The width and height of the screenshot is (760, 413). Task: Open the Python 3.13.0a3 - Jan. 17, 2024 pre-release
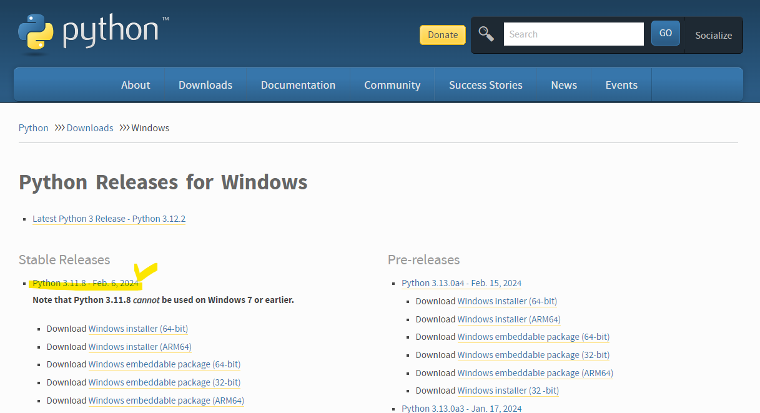(x=461, y=409)
